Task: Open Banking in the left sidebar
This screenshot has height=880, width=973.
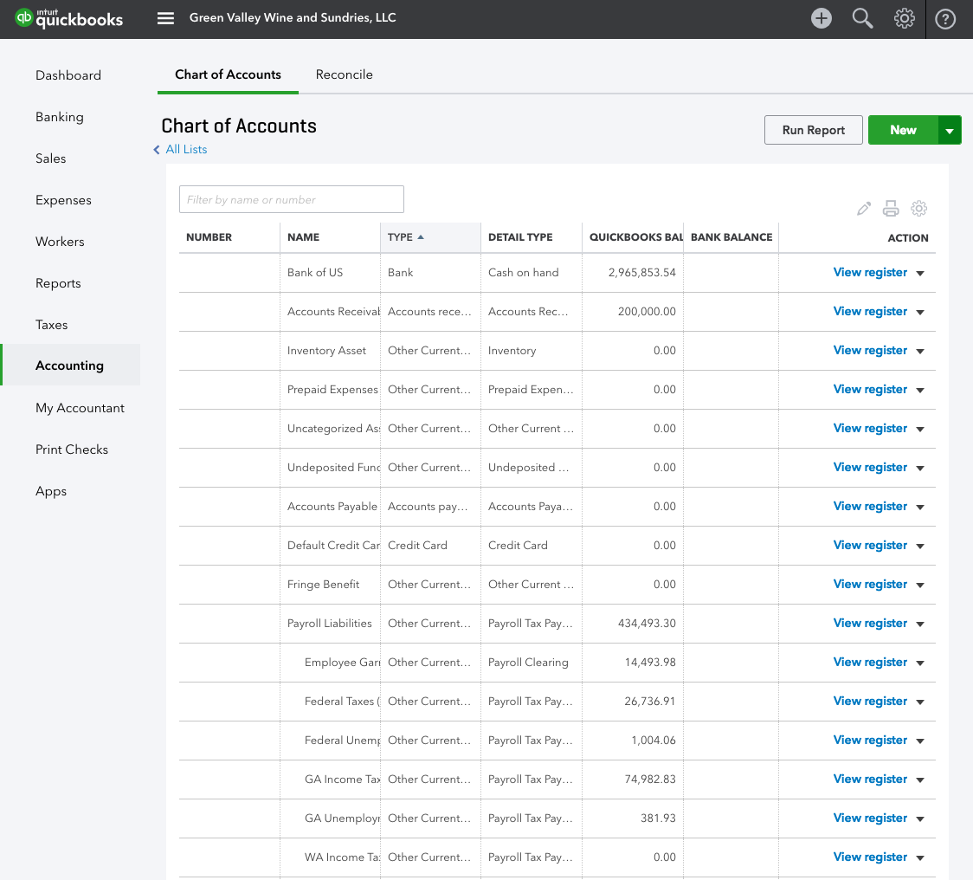Action: pyautogui.click(x=60, y=117)
